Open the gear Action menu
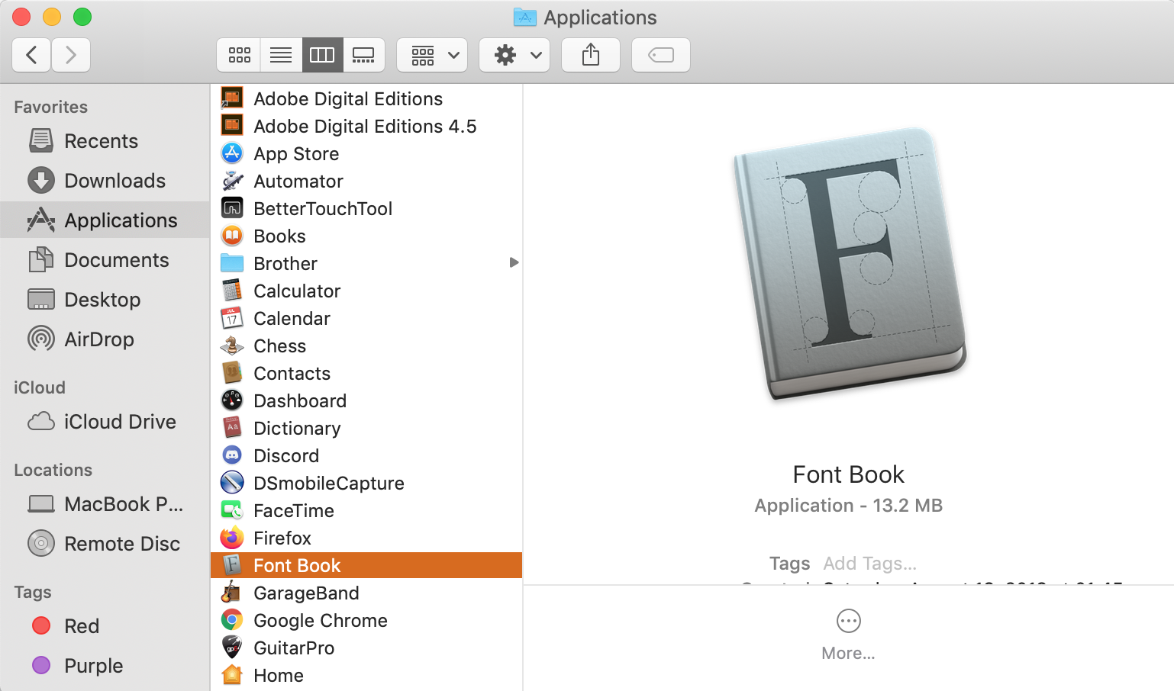1174x691 pixels. coord(514,55)
